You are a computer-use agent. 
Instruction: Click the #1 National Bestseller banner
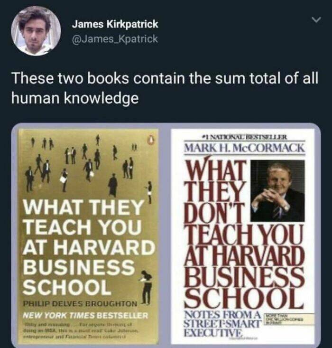point(244,137)
